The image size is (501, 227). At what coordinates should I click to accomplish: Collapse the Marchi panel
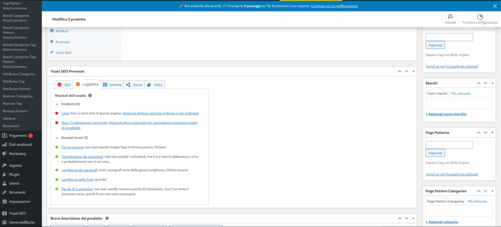click(492, 83)
